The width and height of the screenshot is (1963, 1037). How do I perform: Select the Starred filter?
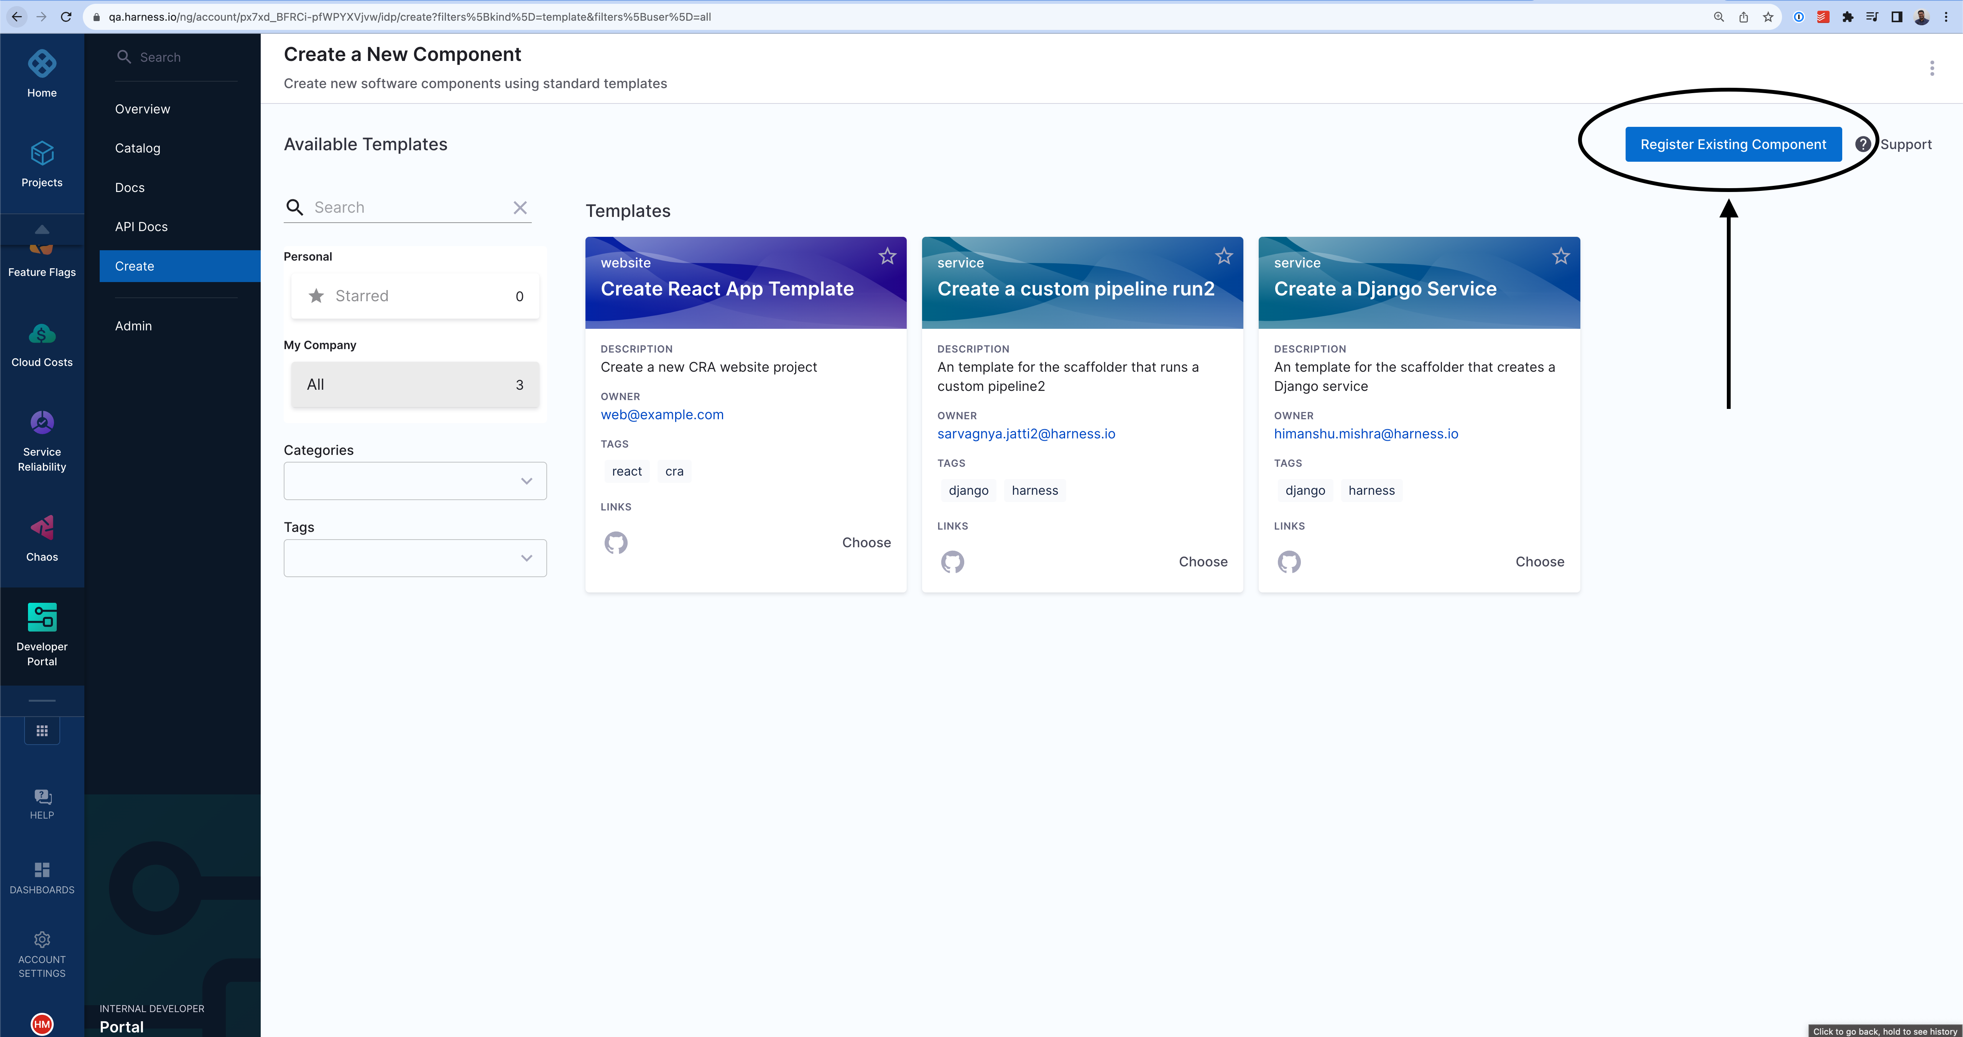pyautogui.click(x=414, y=295)
